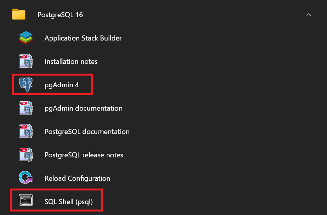
Task: Open the PostgreSQL release notes label
Action: tap(84, 155)
